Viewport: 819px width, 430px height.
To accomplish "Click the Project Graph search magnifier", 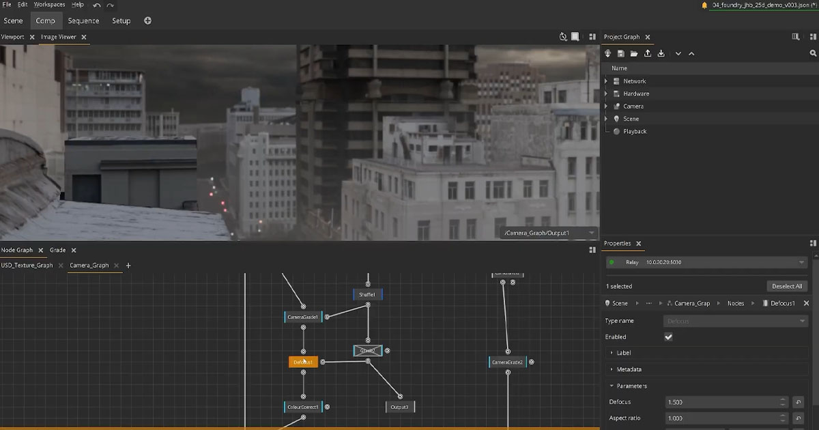I will point(813,53).
